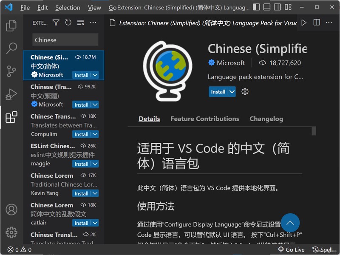Click the scroll-to-top circular arrow button

point(290,223)
